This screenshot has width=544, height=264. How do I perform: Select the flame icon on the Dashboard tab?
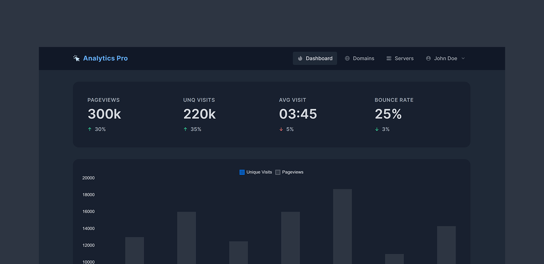tap(300, 58)
